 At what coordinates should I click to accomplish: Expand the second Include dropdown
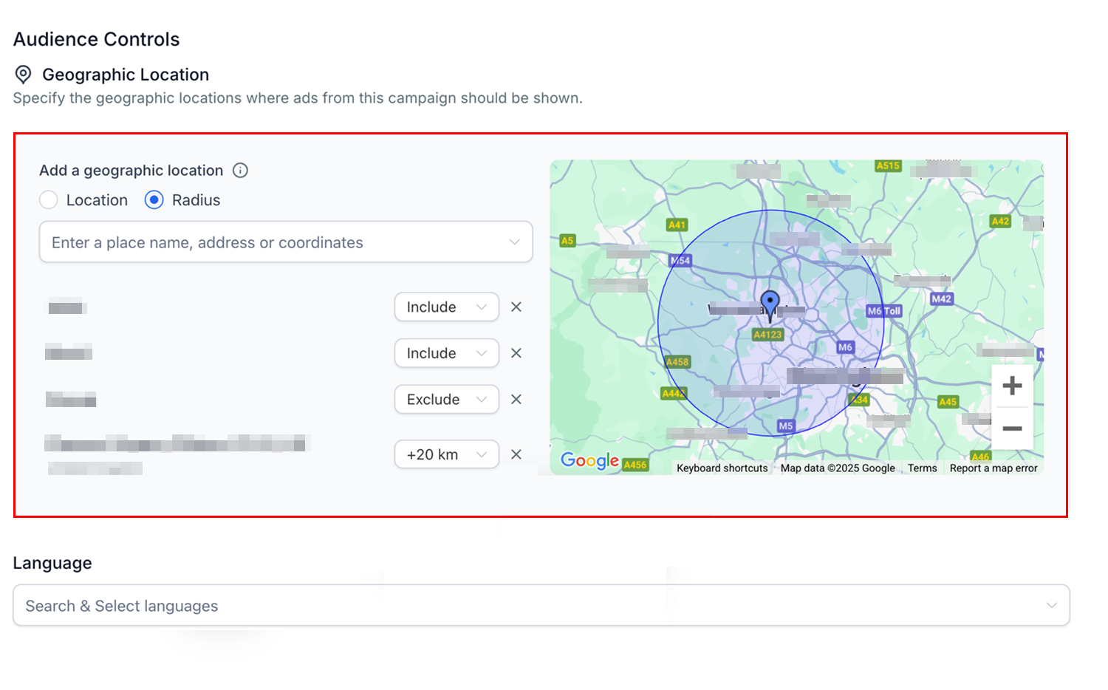pyautogui.click(x=446, y=353)
